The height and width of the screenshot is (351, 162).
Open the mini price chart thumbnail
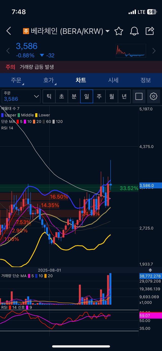click(131, 51)
